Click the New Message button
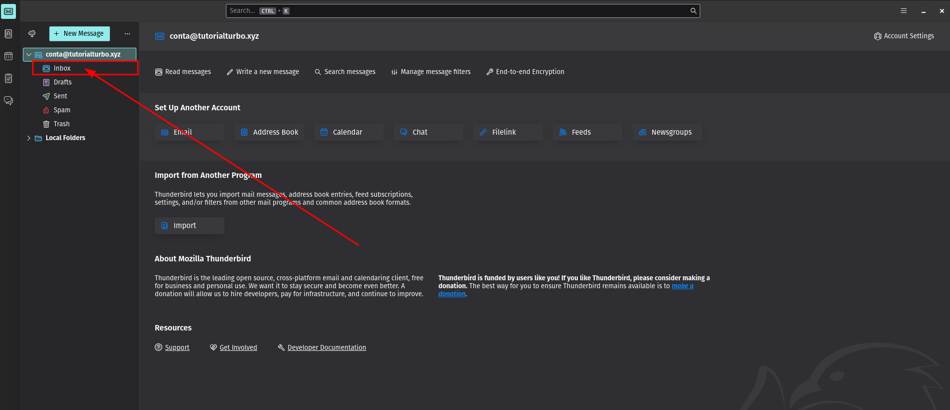The width and height of the screenshot is (950, 410). click(80, 34)
